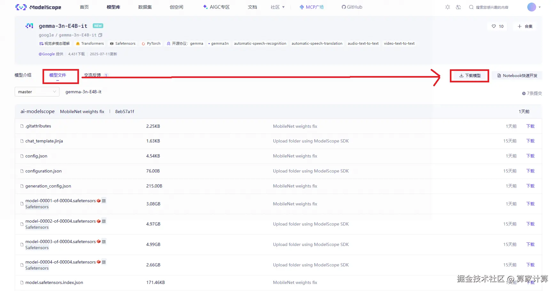
Task: Open the file details list icon for model-00003-of-00004.safetensors
Action: 104,242
